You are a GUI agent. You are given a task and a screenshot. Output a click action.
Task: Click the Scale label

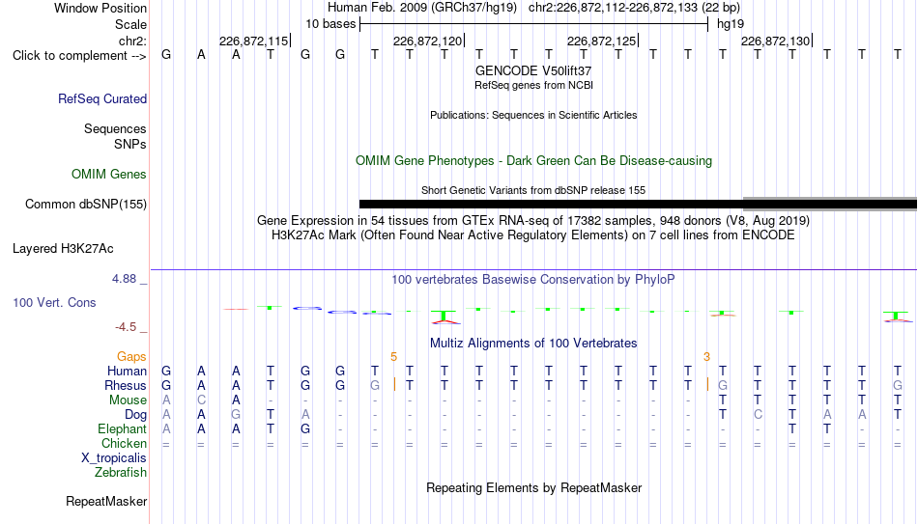pyautogui.click(x=130, y=24)
